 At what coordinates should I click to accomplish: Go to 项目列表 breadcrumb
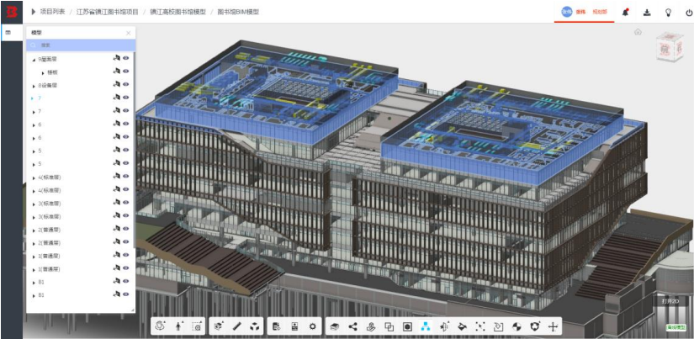[52, 12]
